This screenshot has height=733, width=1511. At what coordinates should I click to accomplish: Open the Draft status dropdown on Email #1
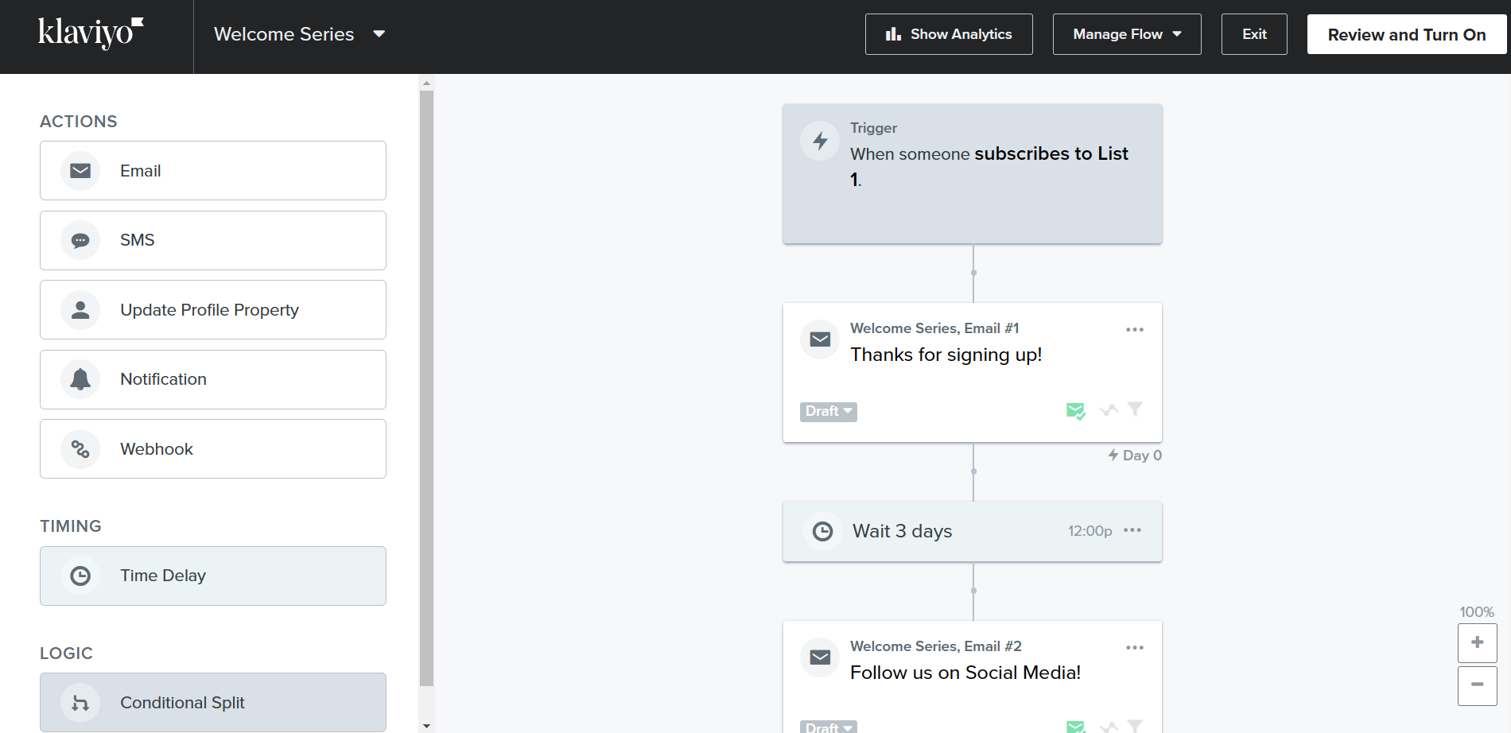click(828, 411)
